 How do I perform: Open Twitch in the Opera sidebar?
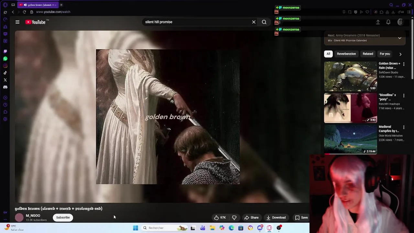tap(5, 51)
